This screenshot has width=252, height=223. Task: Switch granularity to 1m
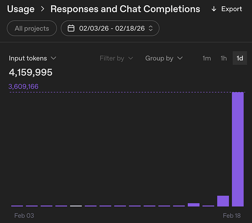click(x=207, y=58)
